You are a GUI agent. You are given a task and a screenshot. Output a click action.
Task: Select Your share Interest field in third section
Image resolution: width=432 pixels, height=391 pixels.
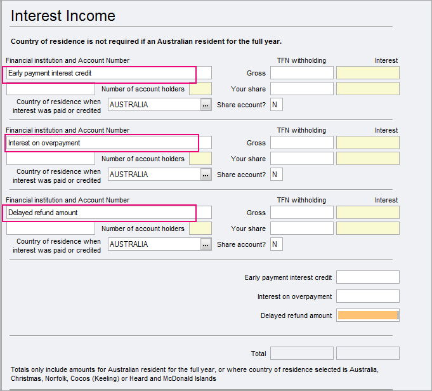[x=368, y=229]
